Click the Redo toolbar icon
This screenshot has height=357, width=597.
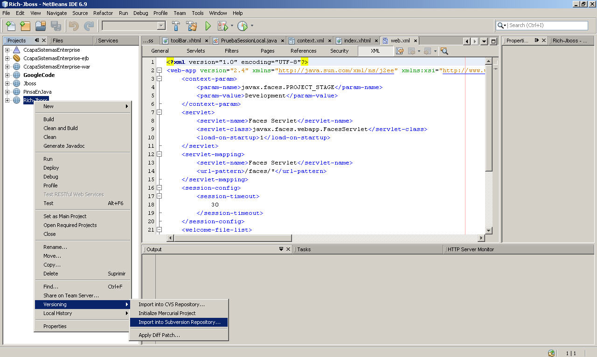89,26
